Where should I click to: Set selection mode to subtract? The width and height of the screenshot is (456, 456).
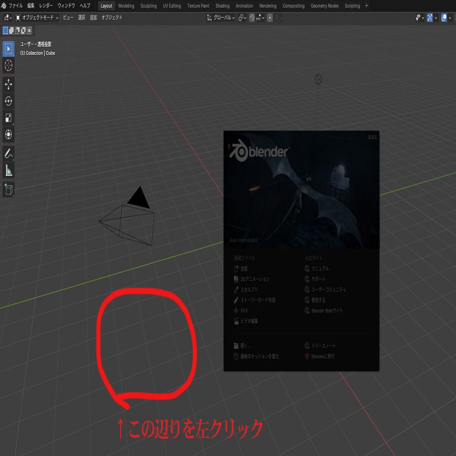point(17,30)
